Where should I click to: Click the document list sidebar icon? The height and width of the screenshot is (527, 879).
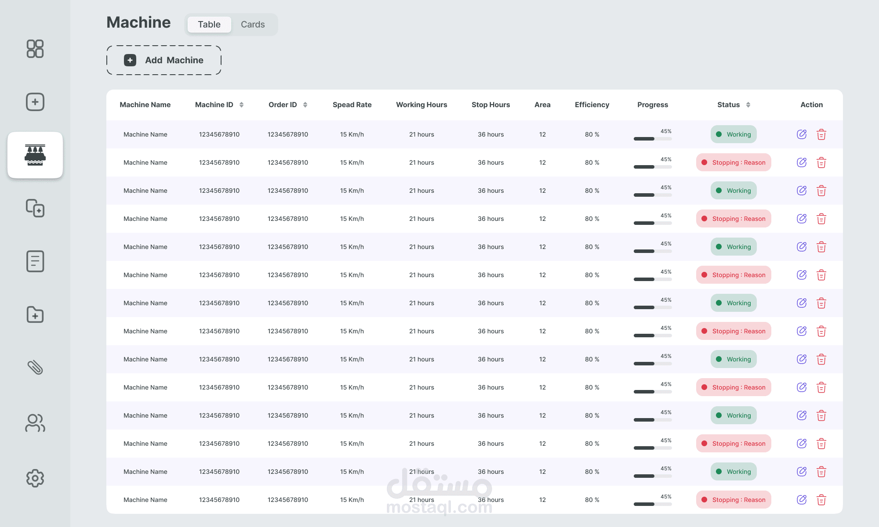(x=35, y=261)
